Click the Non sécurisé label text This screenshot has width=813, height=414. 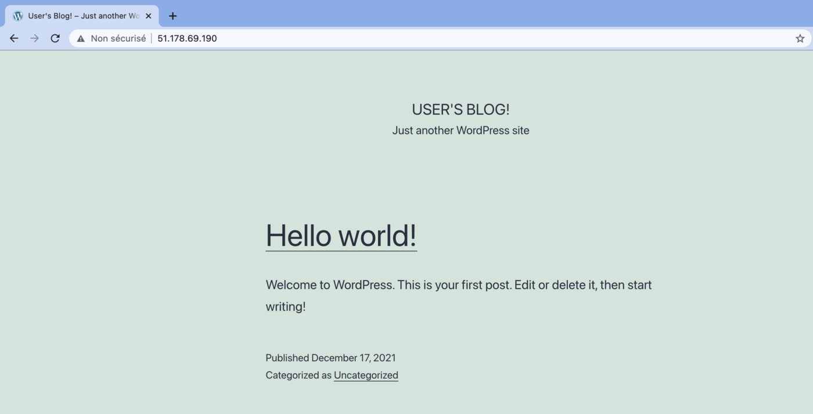118,38
